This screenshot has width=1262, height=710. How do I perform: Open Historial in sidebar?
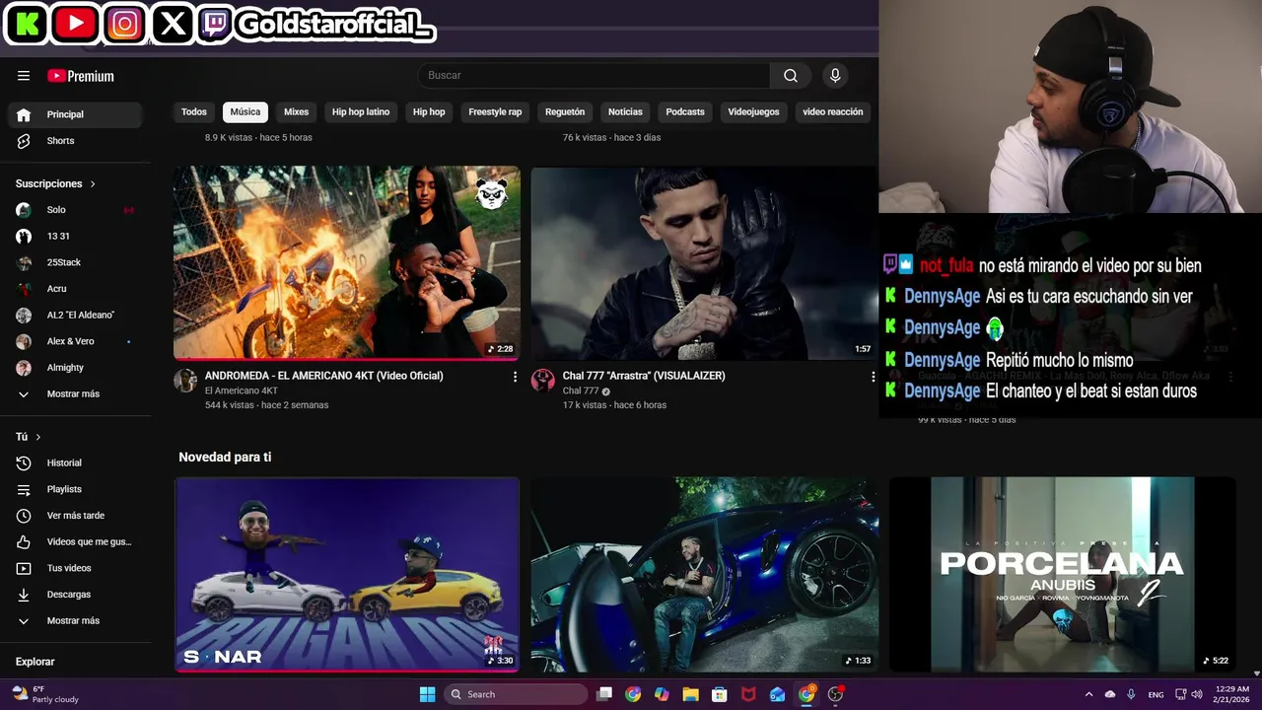75,462
